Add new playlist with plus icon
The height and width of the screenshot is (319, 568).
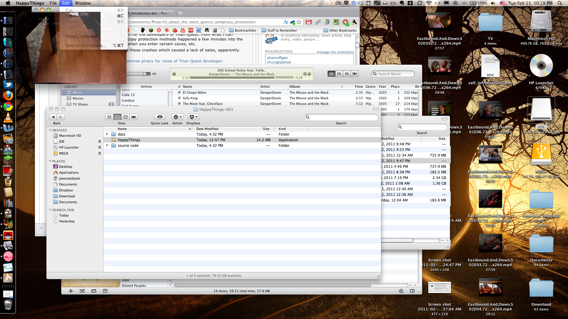[x=71, y=291]
